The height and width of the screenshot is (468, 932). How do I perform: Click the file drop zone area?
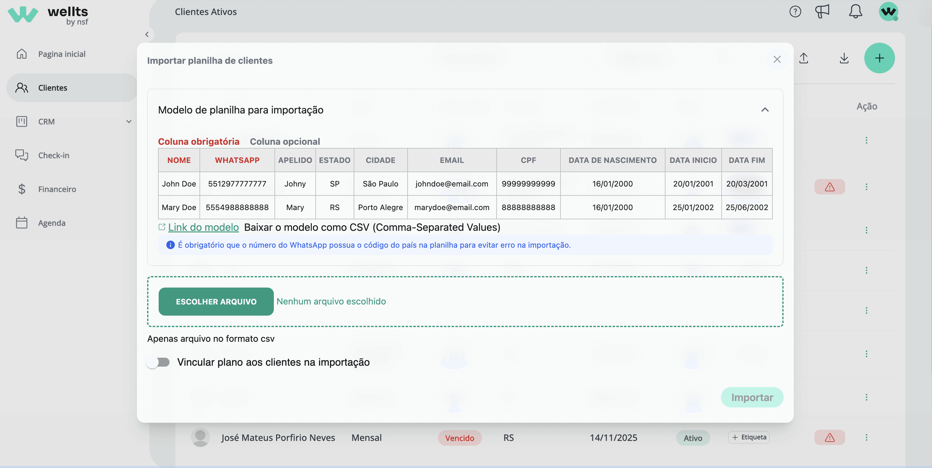click(465, 302)
